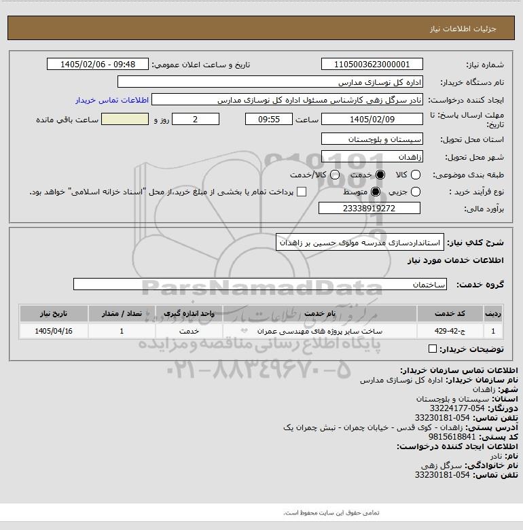Click the public announcement date and time field
The height and width of the screenshot is (530, 523).
[x=98, y=64]
